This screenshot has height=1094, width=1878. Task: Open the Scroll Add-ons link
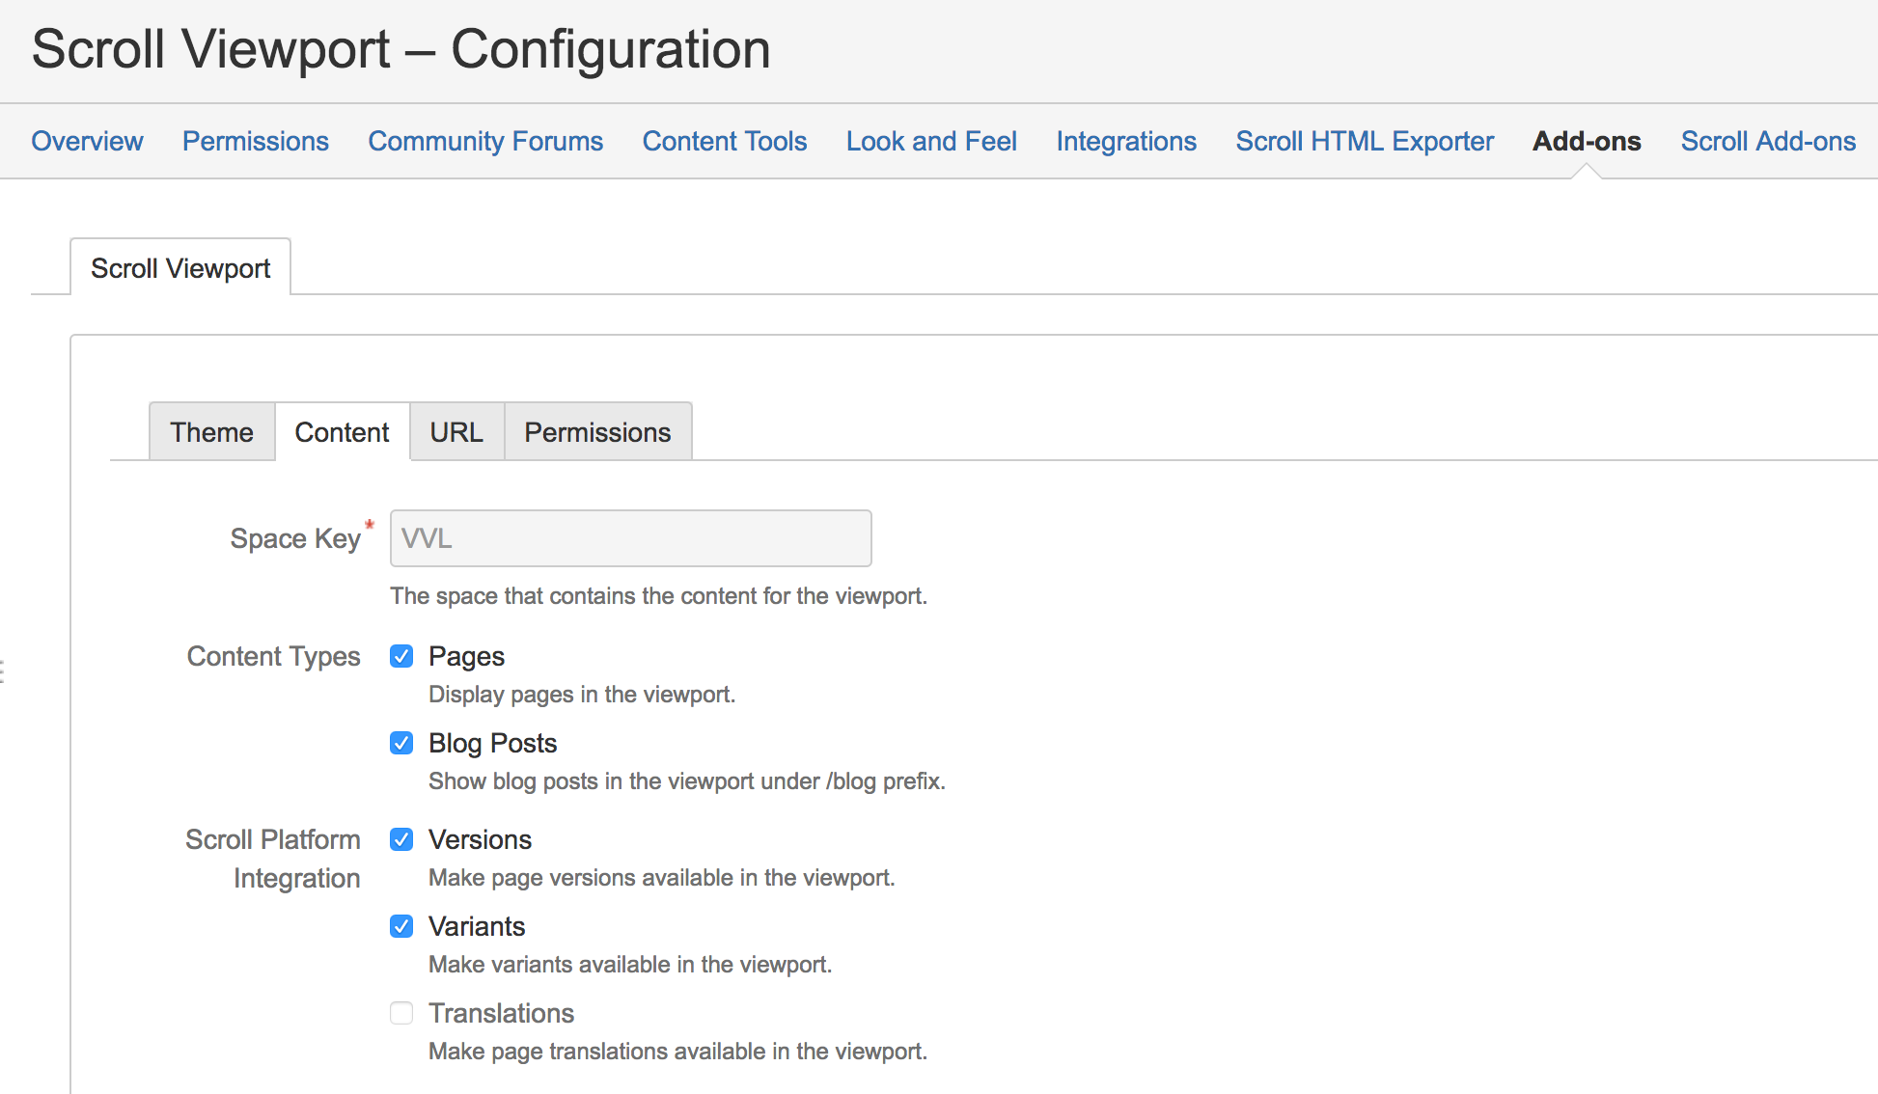pos(1767,141)
